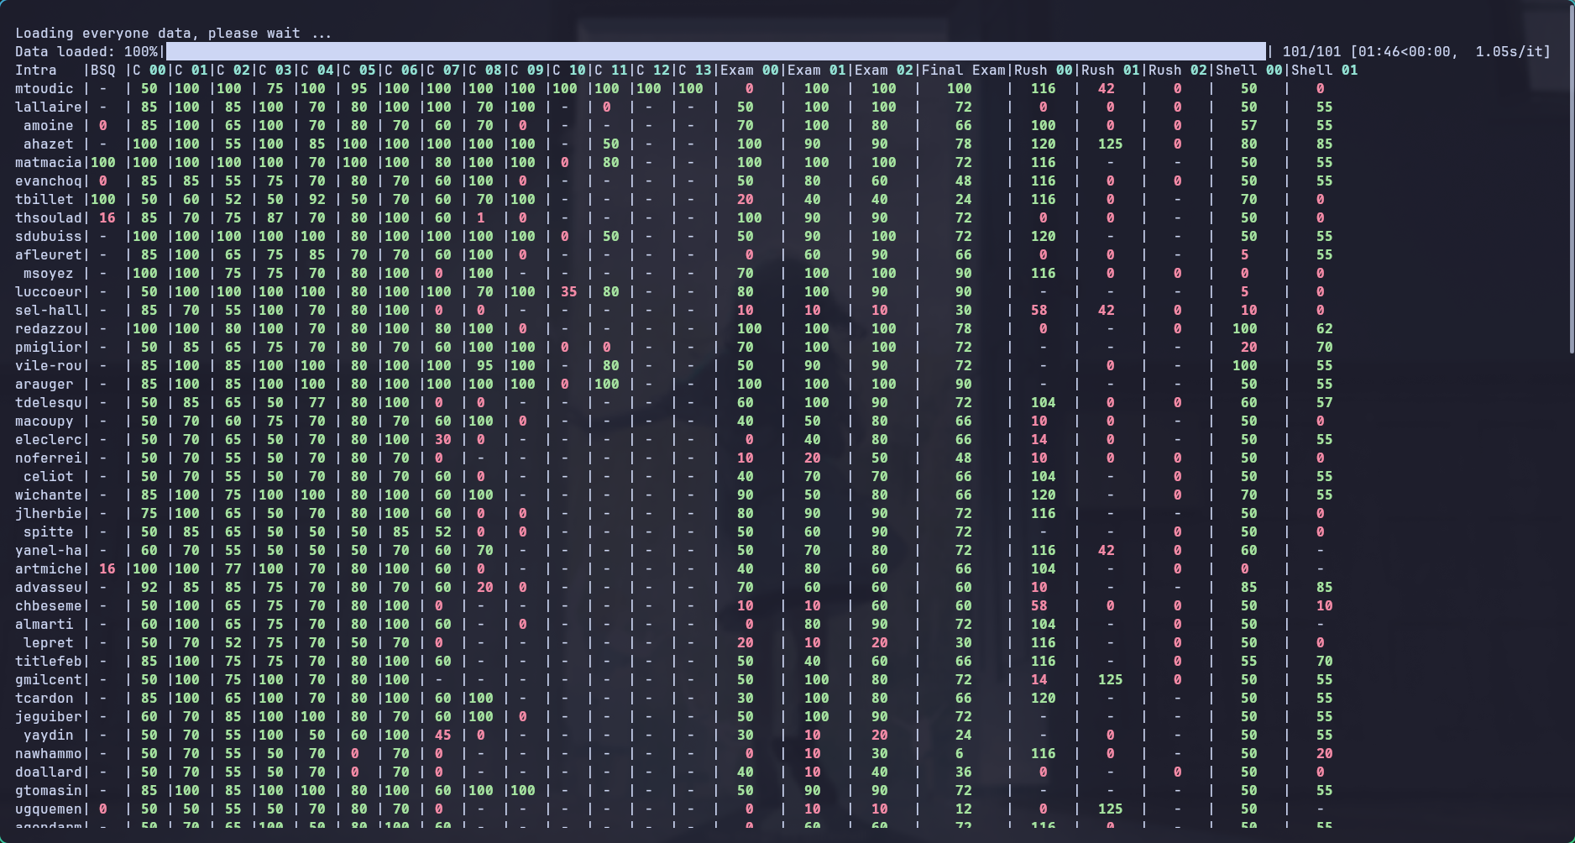Click the username 'ugquemen'
This screenshot has height=843, width=1575.
coord(49,809)
